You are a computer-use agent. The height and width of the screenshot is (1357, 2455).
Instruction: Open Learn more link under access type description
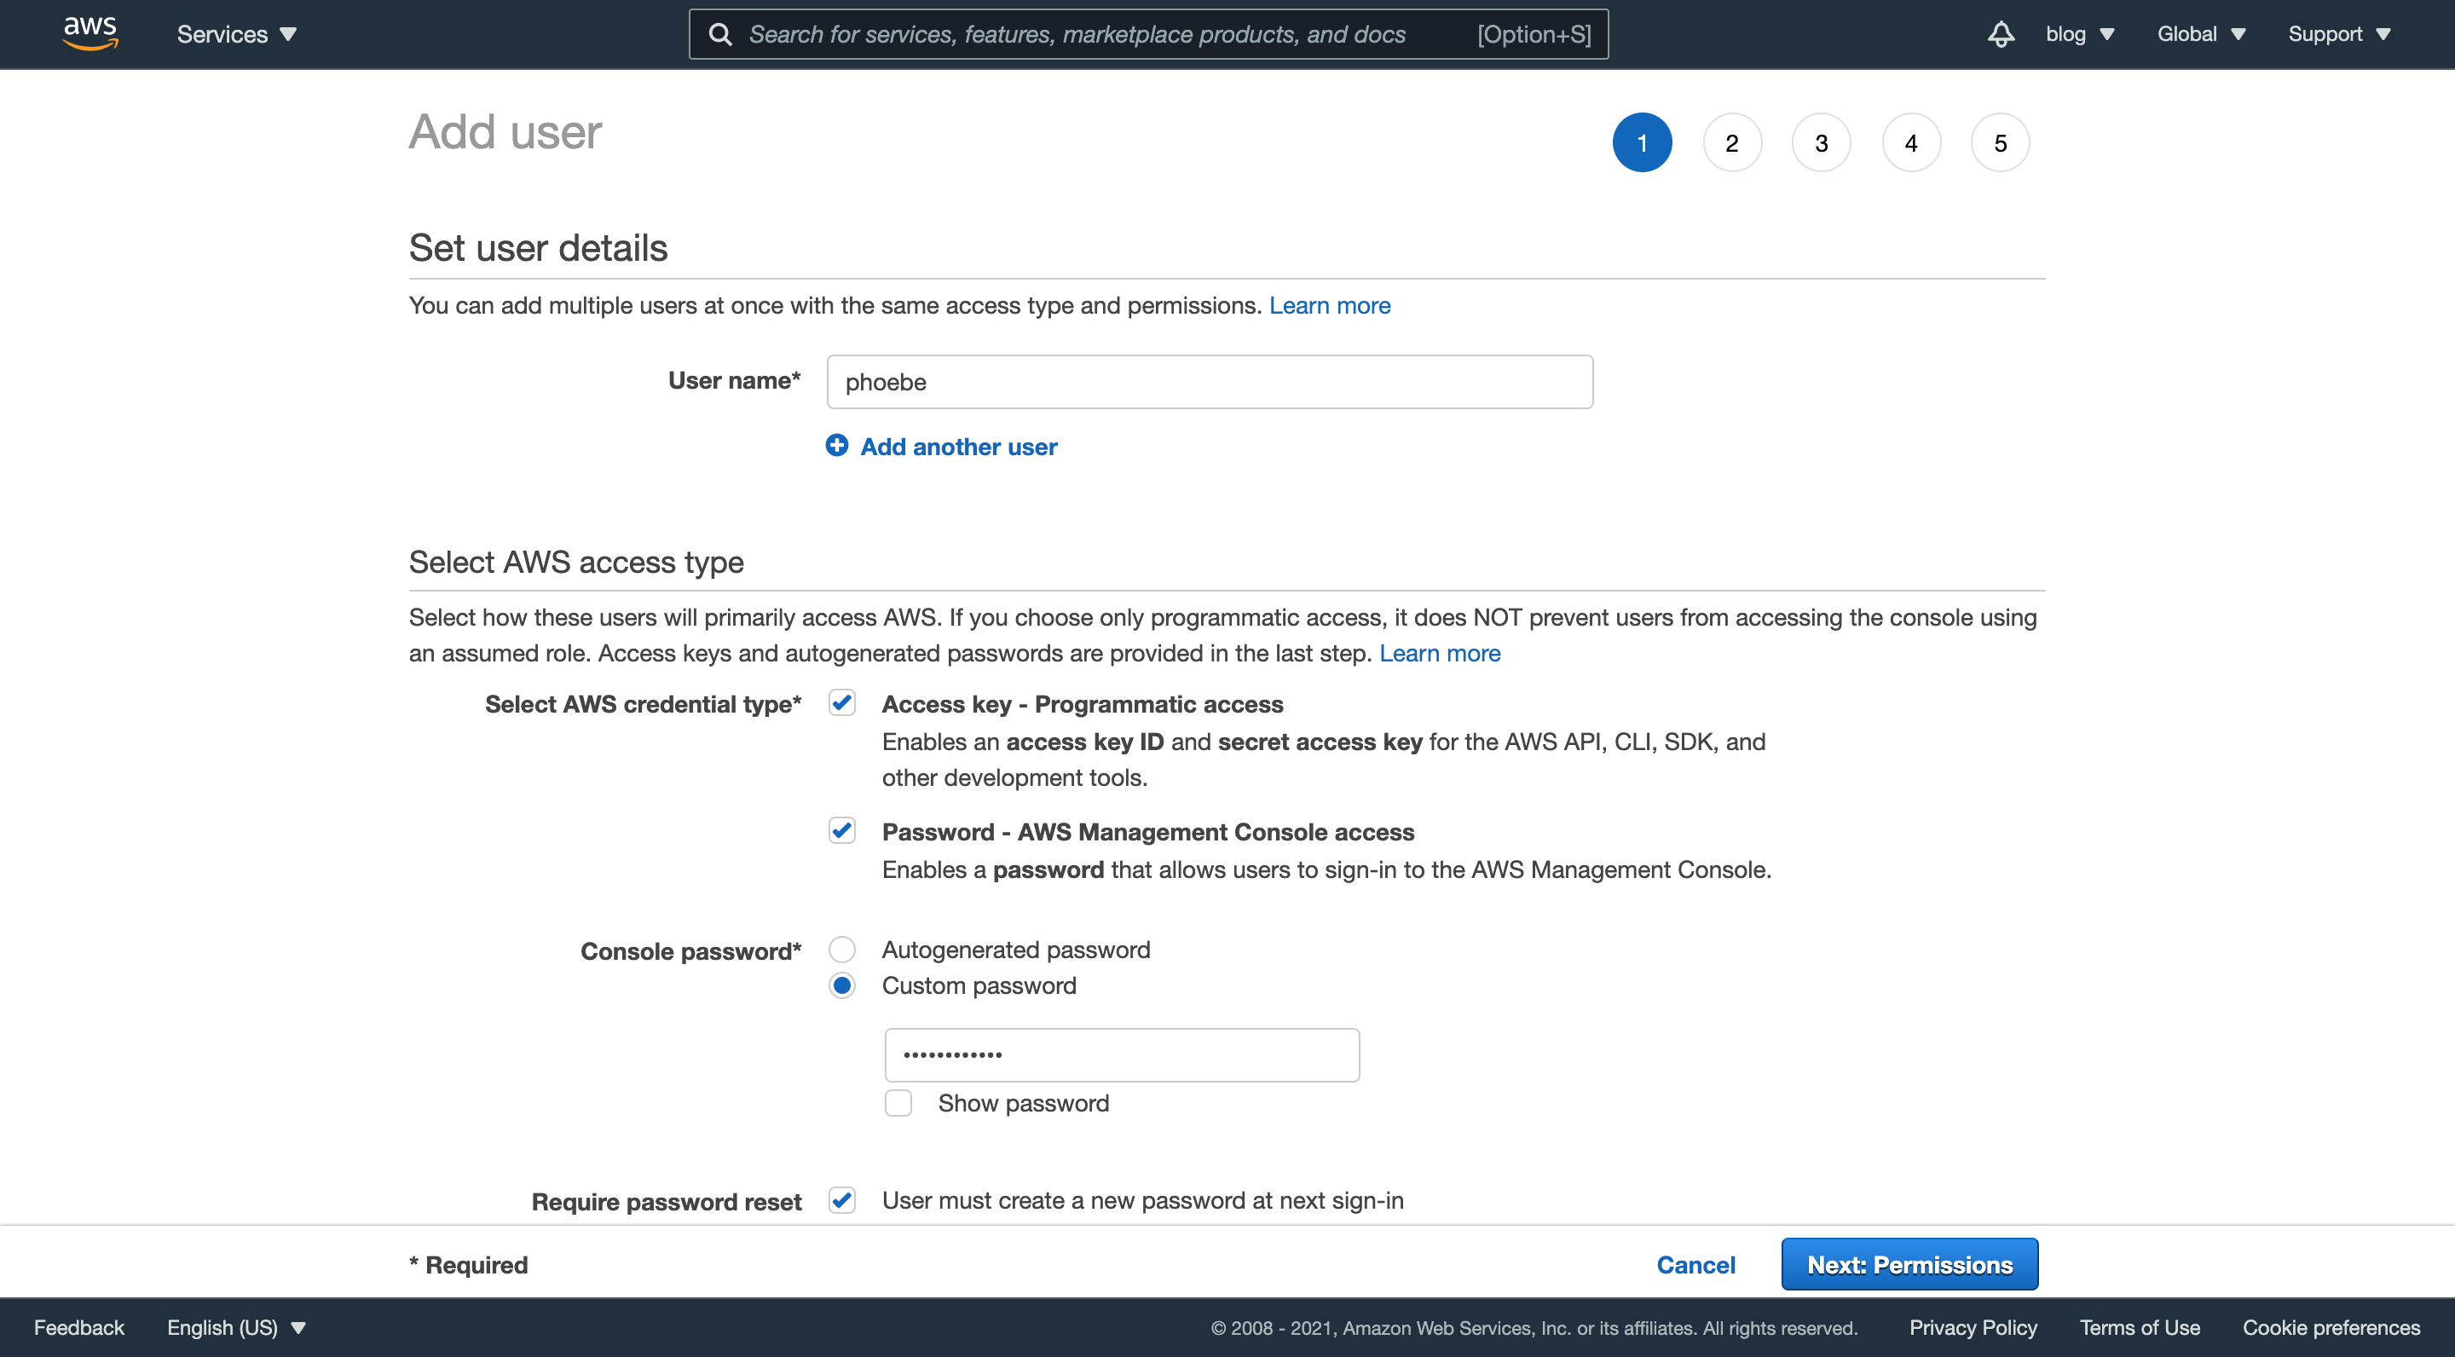pyautogui.click(x=1440, y=653)
